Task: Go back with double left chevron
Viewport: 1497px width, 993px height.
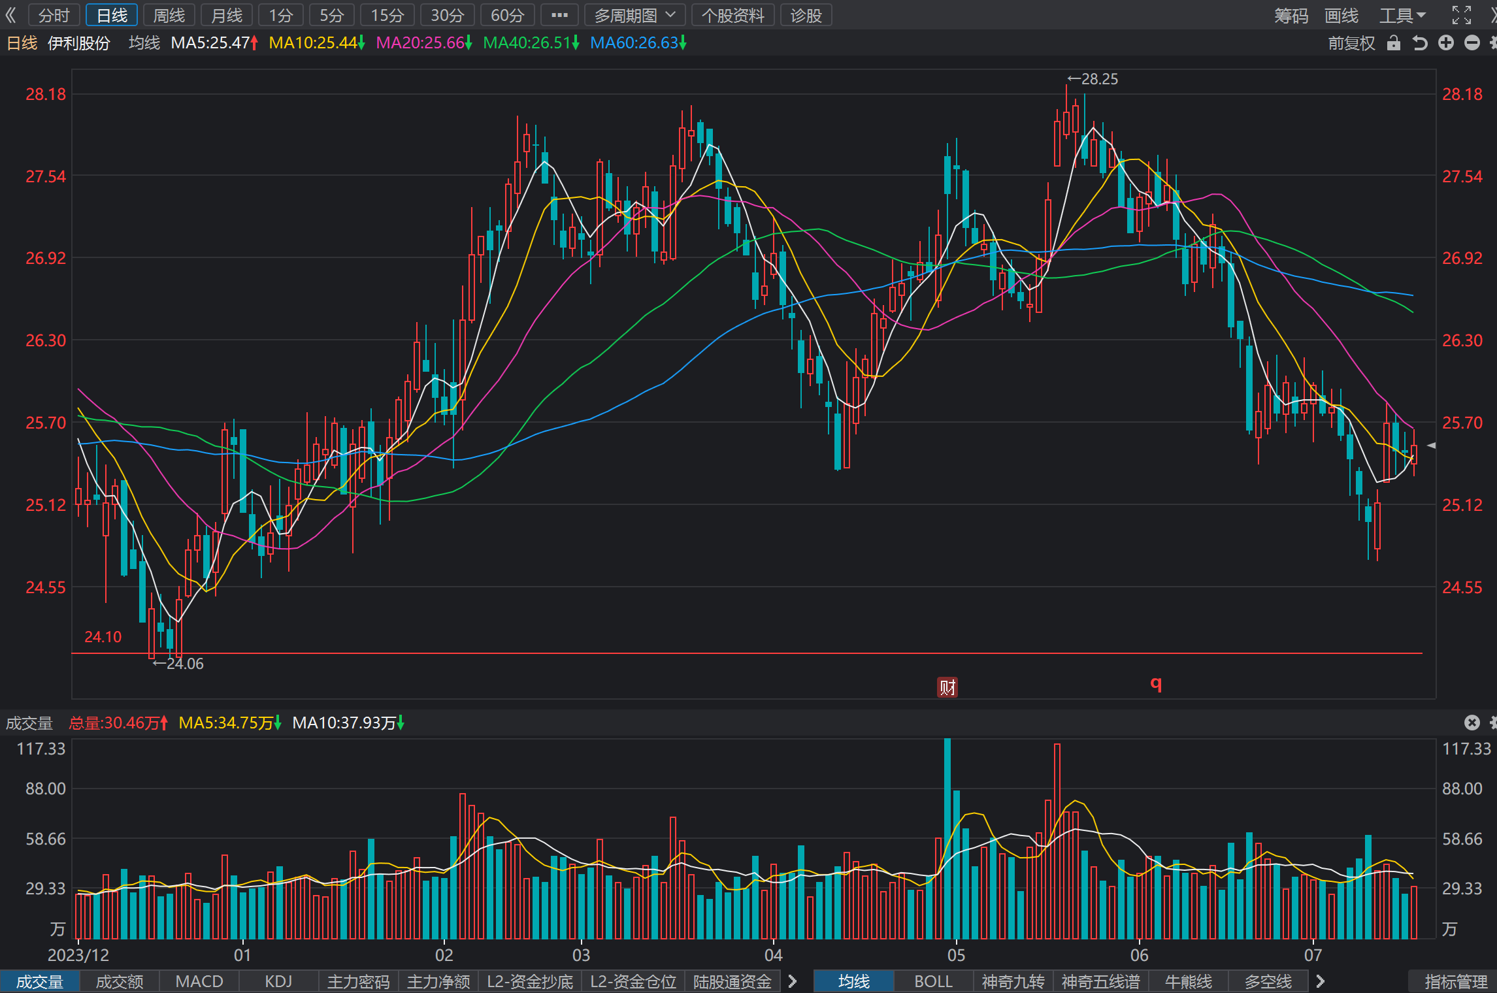Action: point(10,15)
